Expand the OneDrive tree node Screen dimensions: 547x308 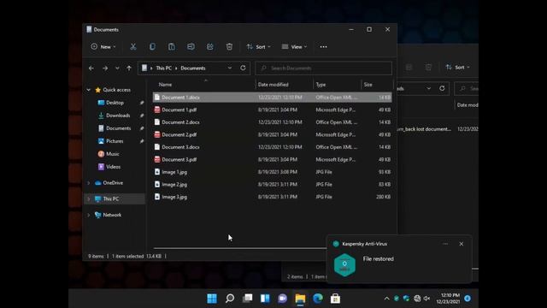pos(89,182)
